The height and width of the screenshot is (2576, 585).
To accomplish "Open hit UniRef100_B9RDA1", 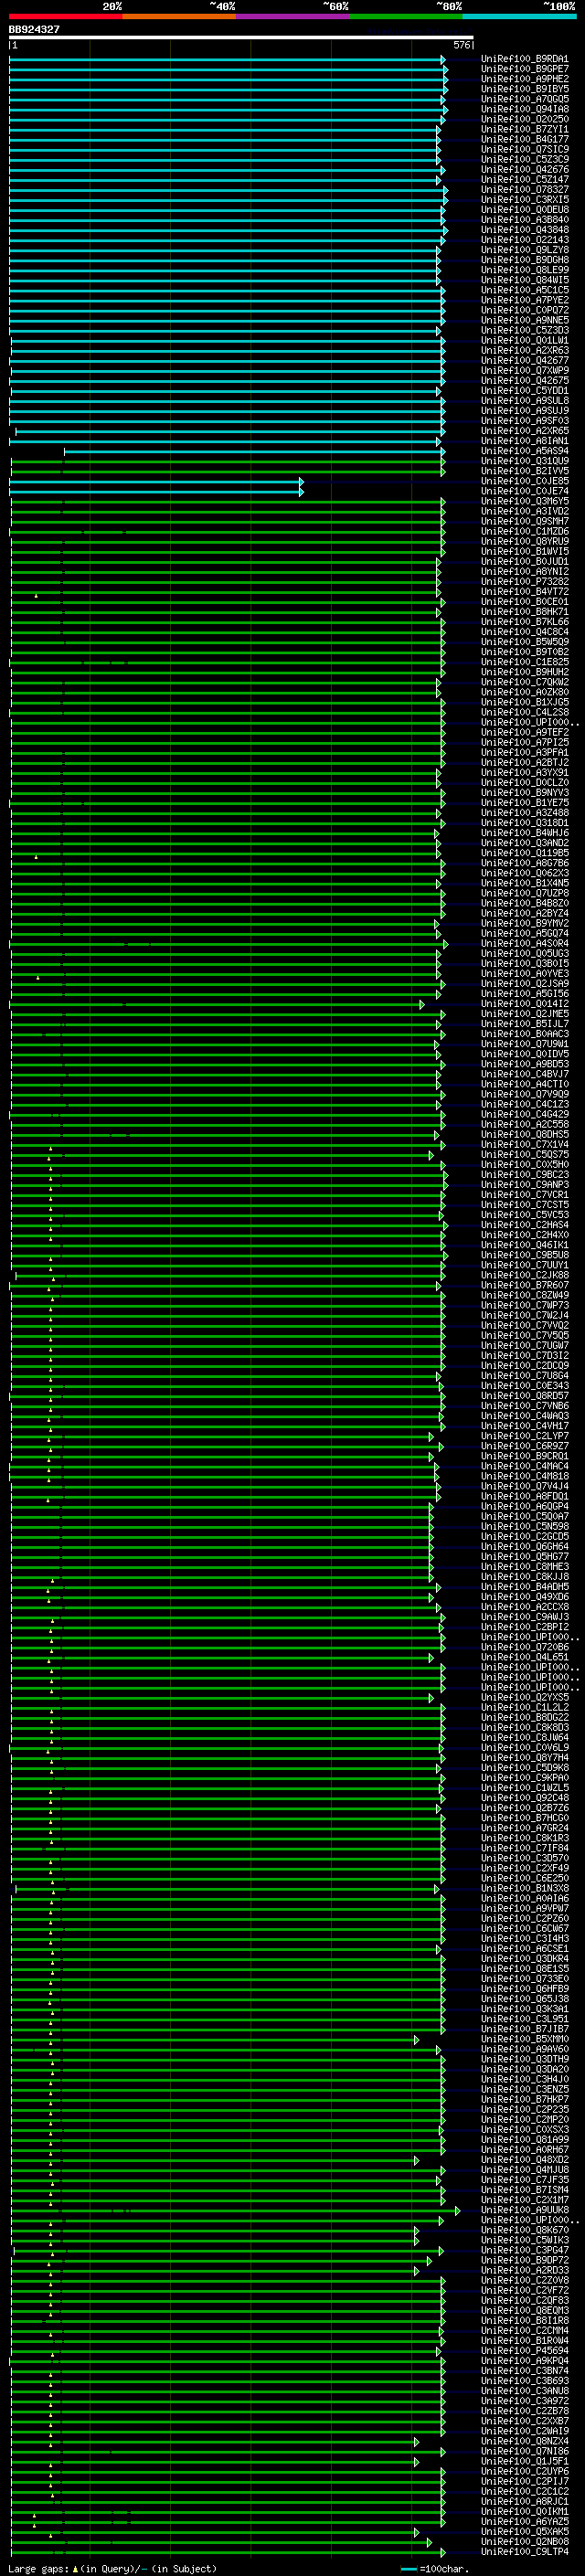I will tap(525, 59).
